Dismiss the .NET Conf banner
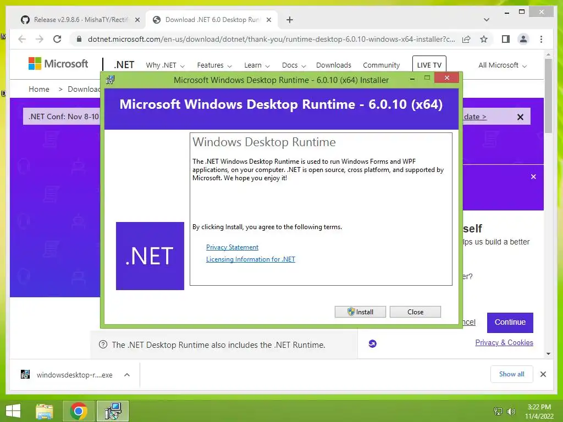The image size is (563, 422). pyautogui.click(x=520, y=117)
